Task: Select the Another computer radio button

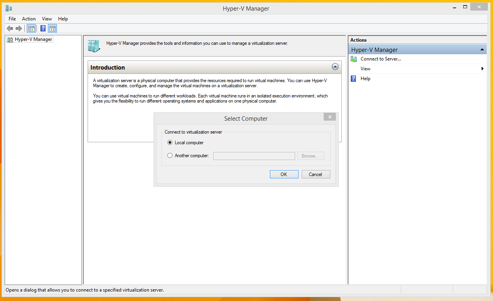Action: (x=170, y=156)
